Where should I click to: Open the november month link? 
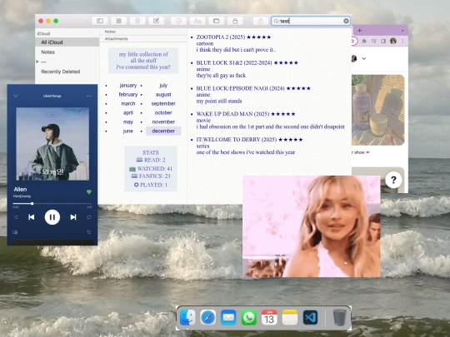tap(163, 122)
